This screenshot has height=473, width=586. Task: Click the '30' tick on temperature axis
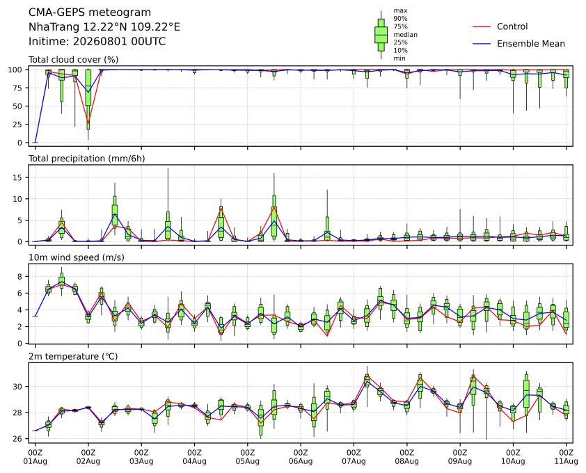click(x=18, y=387)
